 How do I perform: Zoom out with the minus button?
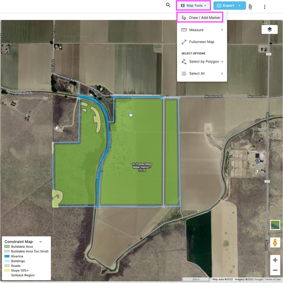(x=275, y=270)
